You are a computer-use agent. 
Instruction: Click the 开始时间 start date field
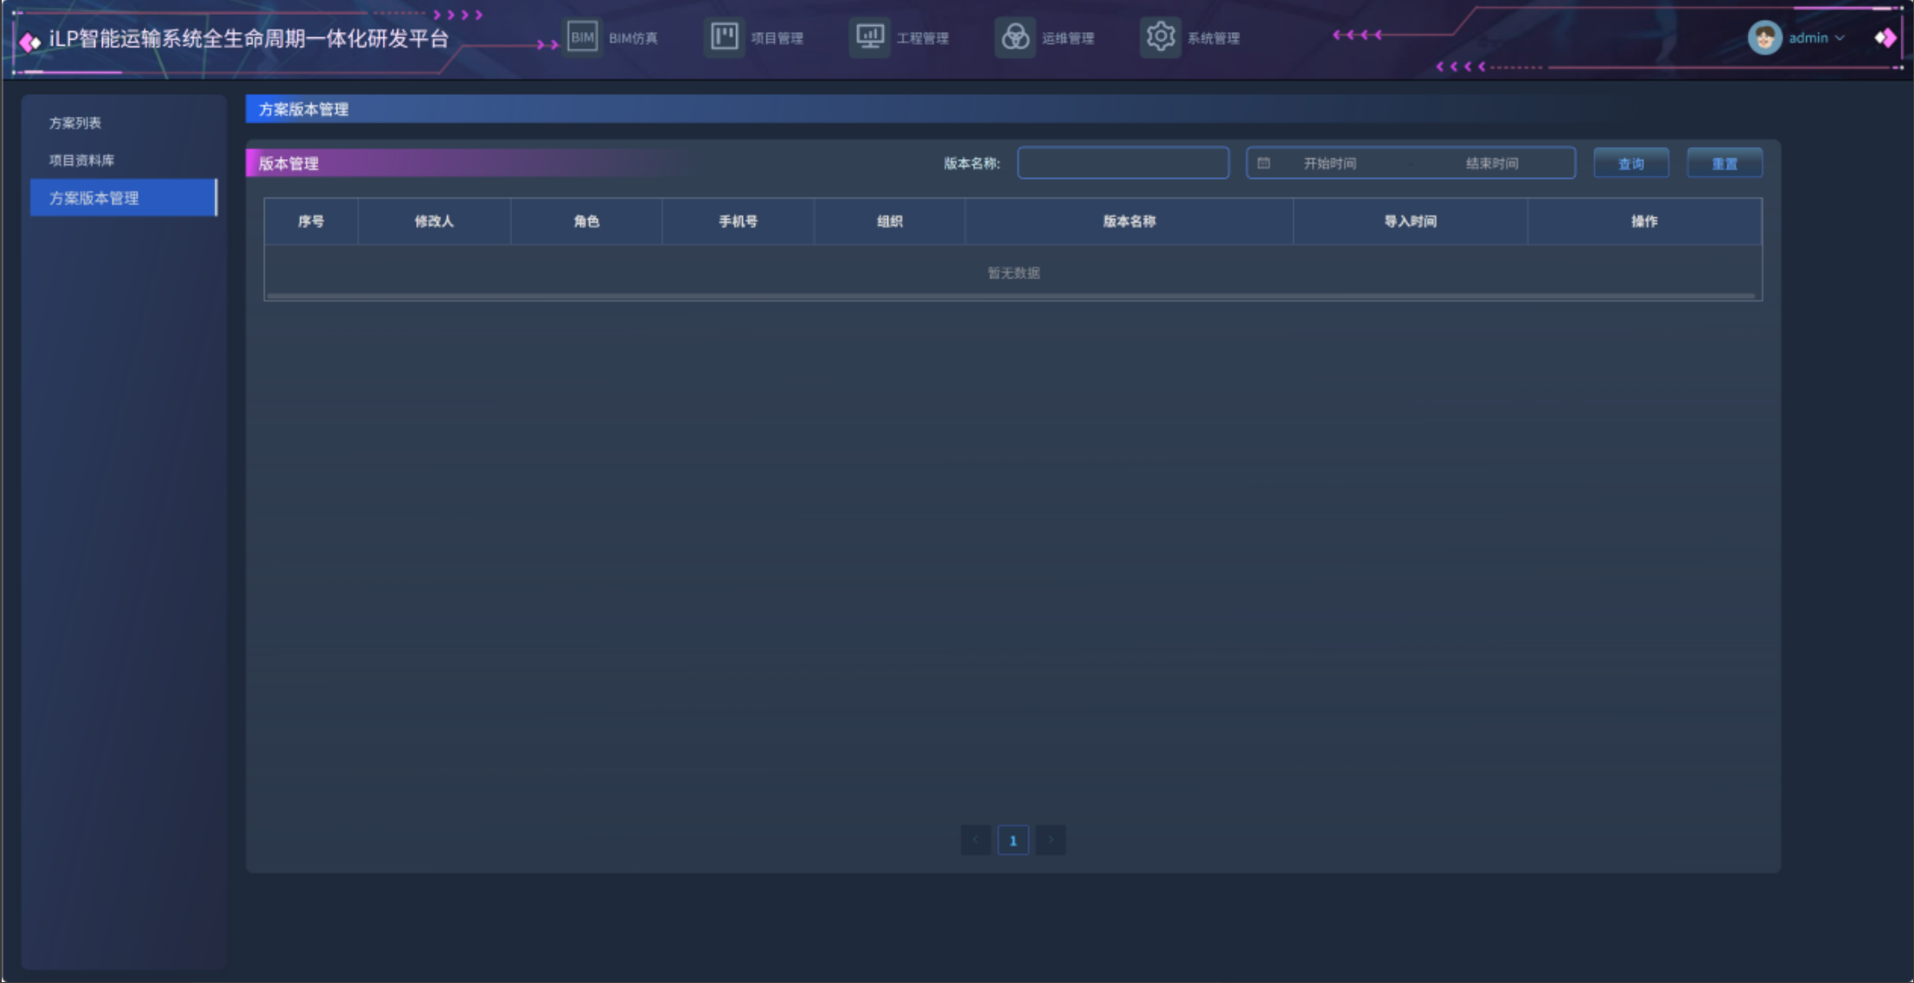point(1329,163)
